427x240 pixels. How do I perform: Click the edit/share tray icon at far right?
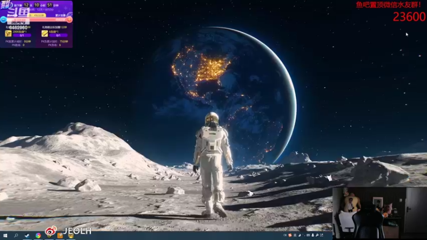click(x=322, y=235)
